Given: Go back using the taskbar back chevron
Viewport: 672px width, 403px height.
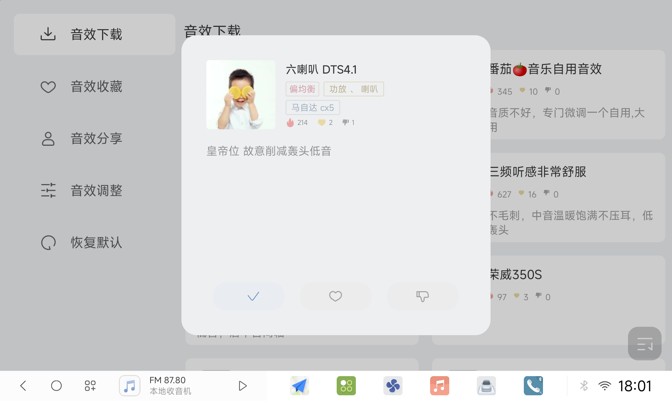Looking at the screenshot, I should (x=22, y=386).
